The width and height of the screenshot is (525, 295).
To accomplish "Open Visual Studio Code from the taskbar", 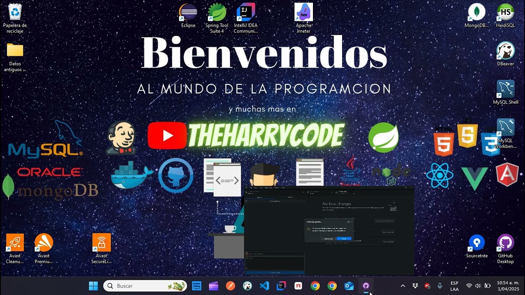I will tap(265, 286).
